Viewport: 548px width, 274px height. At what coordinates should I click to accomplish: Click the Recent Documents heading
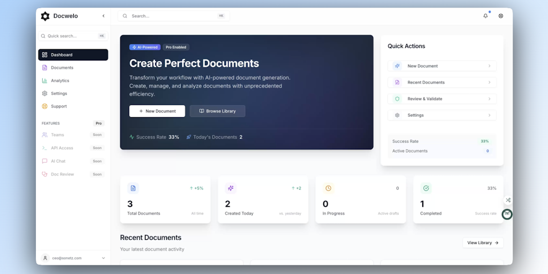click(x=150, y=238)
